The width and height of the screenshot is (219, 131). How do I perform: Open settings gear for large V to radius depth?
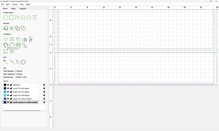point(44,99)
